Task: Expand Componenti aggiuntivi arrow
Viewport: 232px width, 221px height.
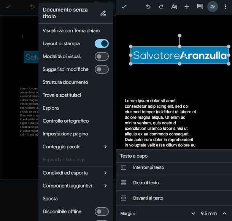Action: 105,186
